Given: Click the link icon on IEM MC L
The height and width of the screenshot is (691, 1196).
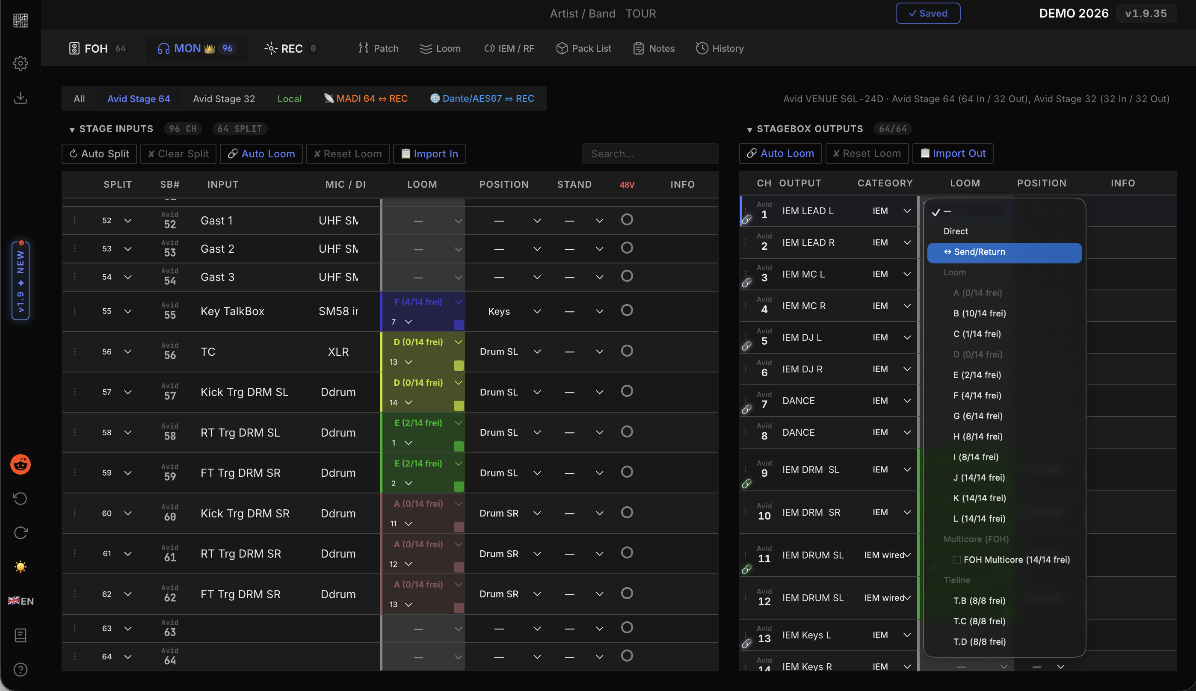Looking at the screenshot, I should [746, 283].
